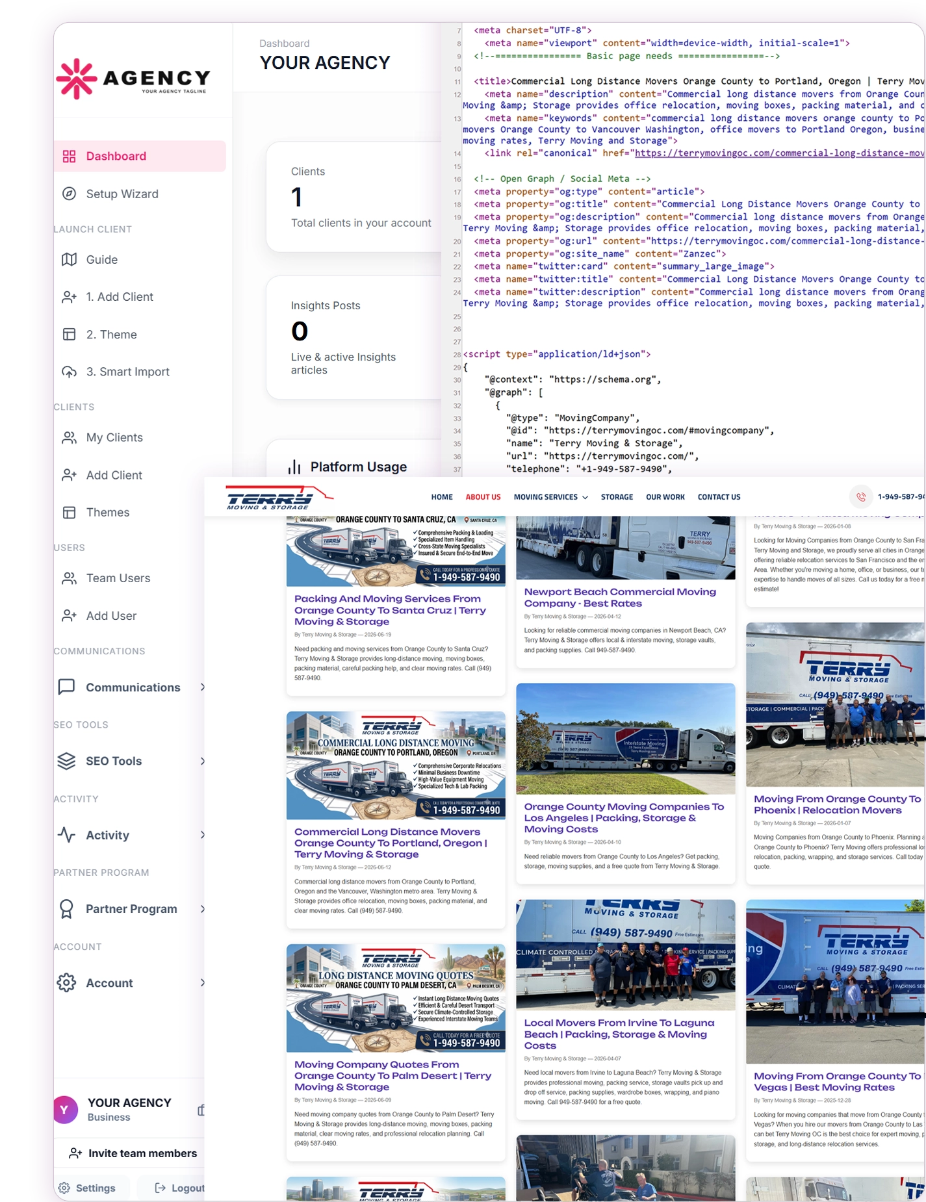Open 'Local Movers From Irvine To Laguna Beach' article
The image size is (926, 1202).
pos(619,1034)
